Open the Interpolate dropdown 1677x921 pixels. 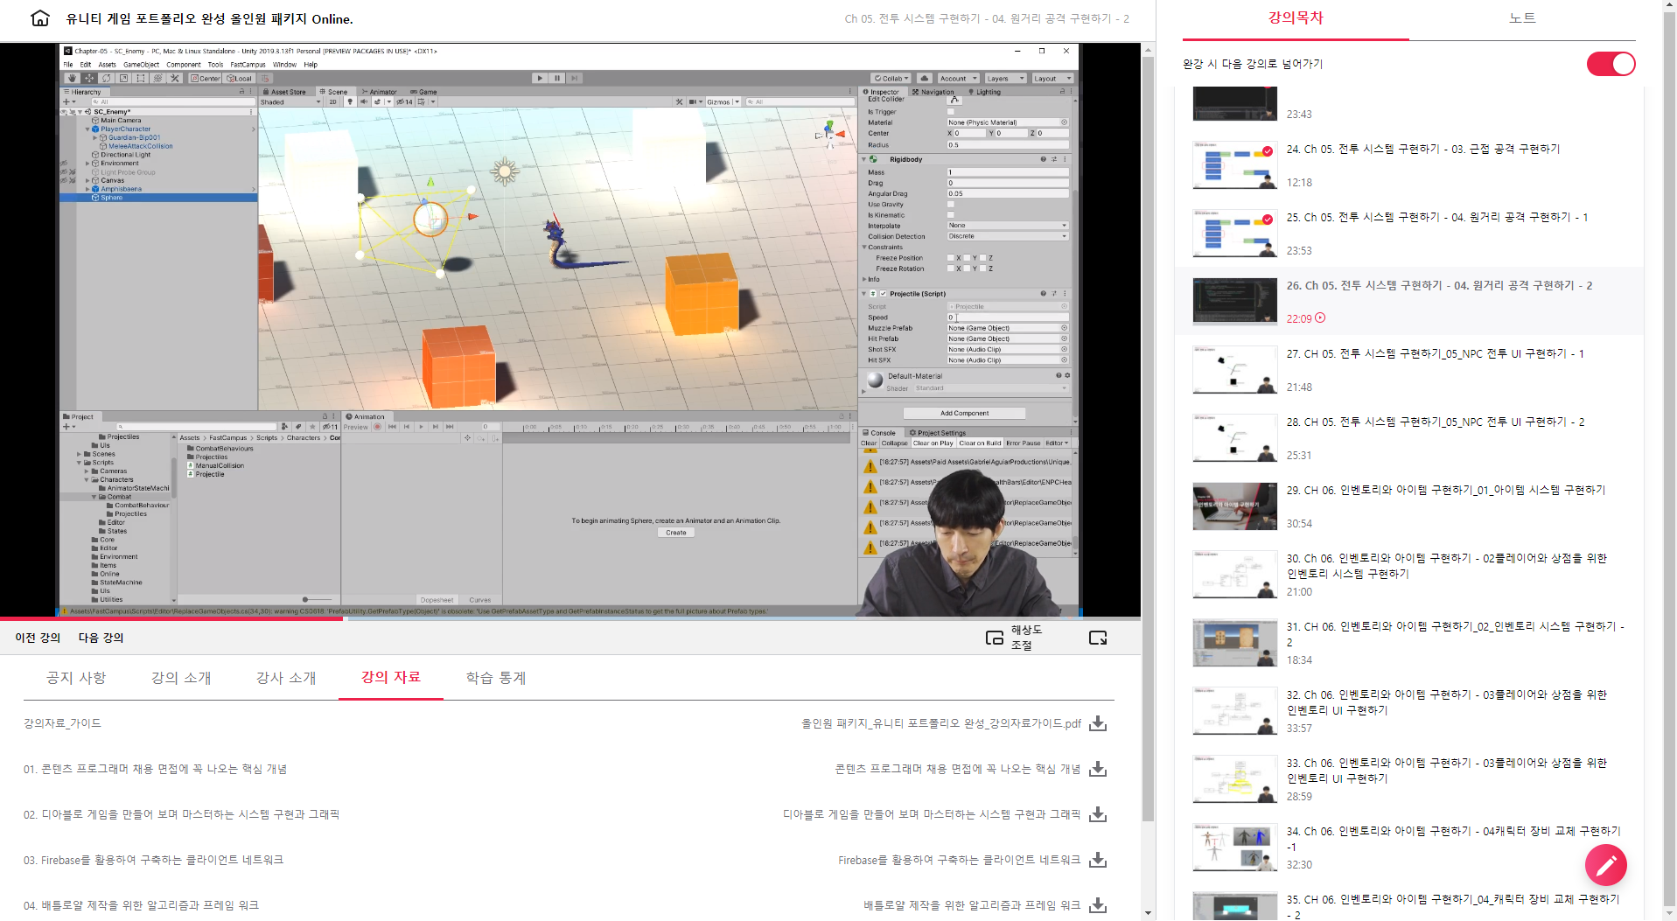(1008, 226)
